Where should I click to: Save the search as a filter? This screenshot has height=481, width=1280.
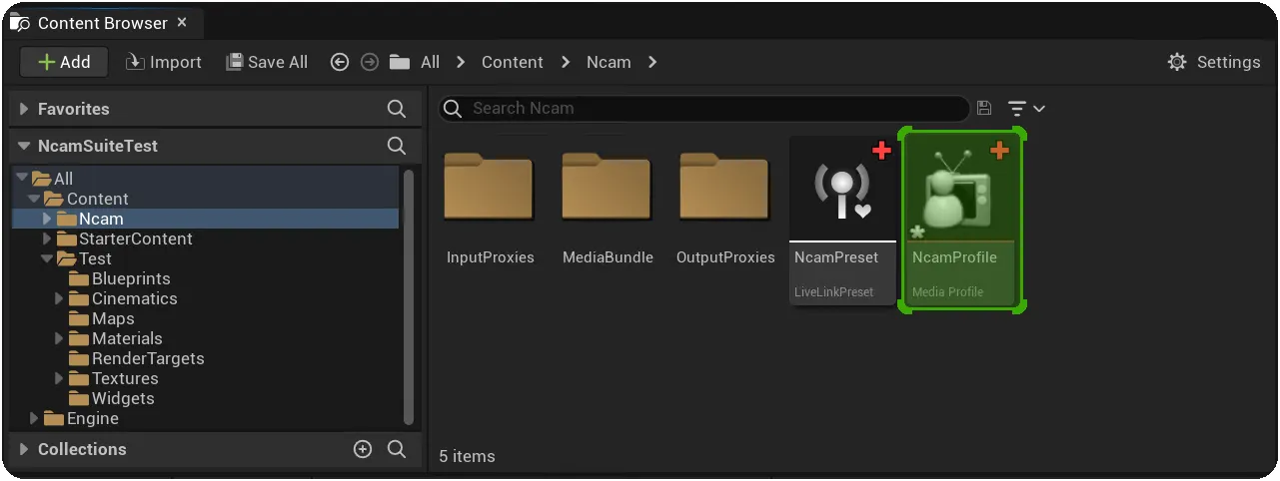984,108
